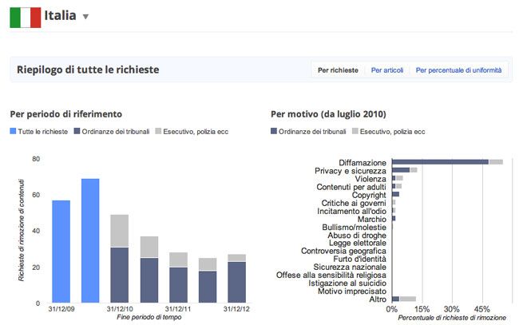Click the 31/12/09 blue bar
Image resolution: width=519 pixels, height=325 pixels.
click(61, 252)
